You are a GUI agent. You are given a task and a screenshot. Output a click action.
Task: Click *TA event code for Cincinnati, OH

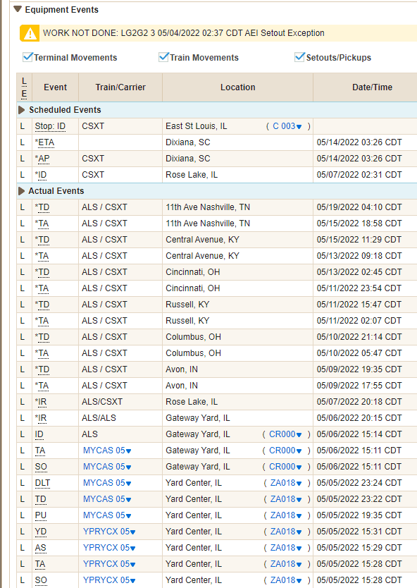(42, 288)
